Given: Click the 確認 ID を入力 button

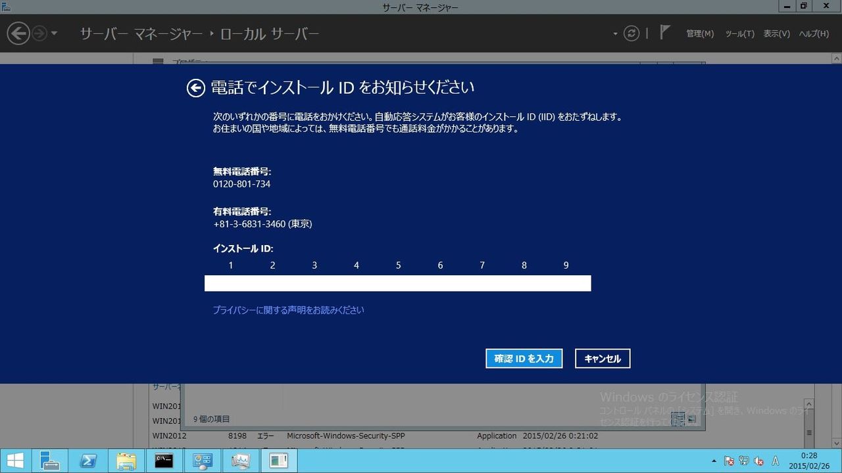Looking at the screenshot, I should click(x=524, y=359).
